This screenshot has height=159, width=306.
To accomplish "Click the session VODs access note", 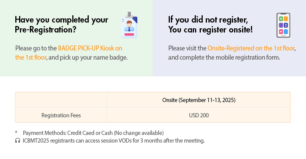I will pyautogui.click(x=114, y=141).
